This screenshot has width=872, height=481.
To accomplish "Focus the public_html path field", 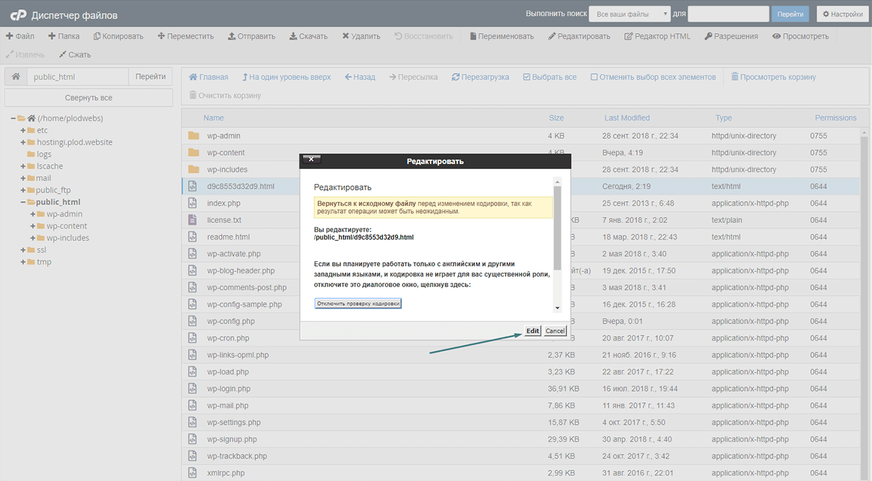I will 77,77.
